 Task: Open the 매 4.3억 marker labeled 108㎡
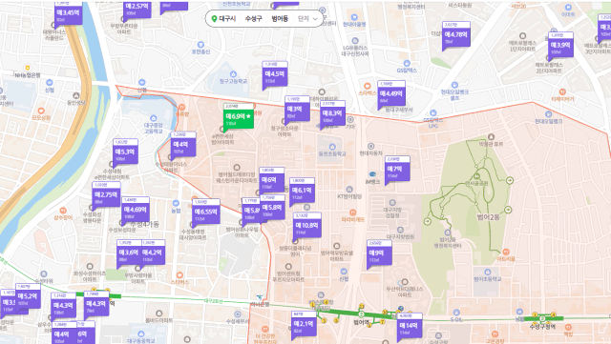pyautogui.click(x=63, y=306)
